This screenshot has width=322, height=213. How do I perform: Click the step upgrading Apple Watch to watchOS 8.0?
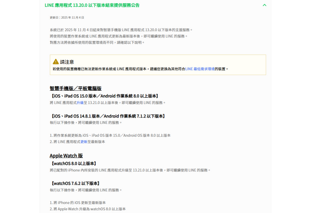pos(87,209)
